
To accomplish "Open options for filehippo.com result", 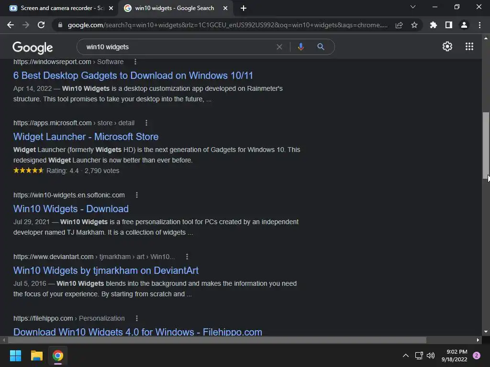I will tap(136, 318).
